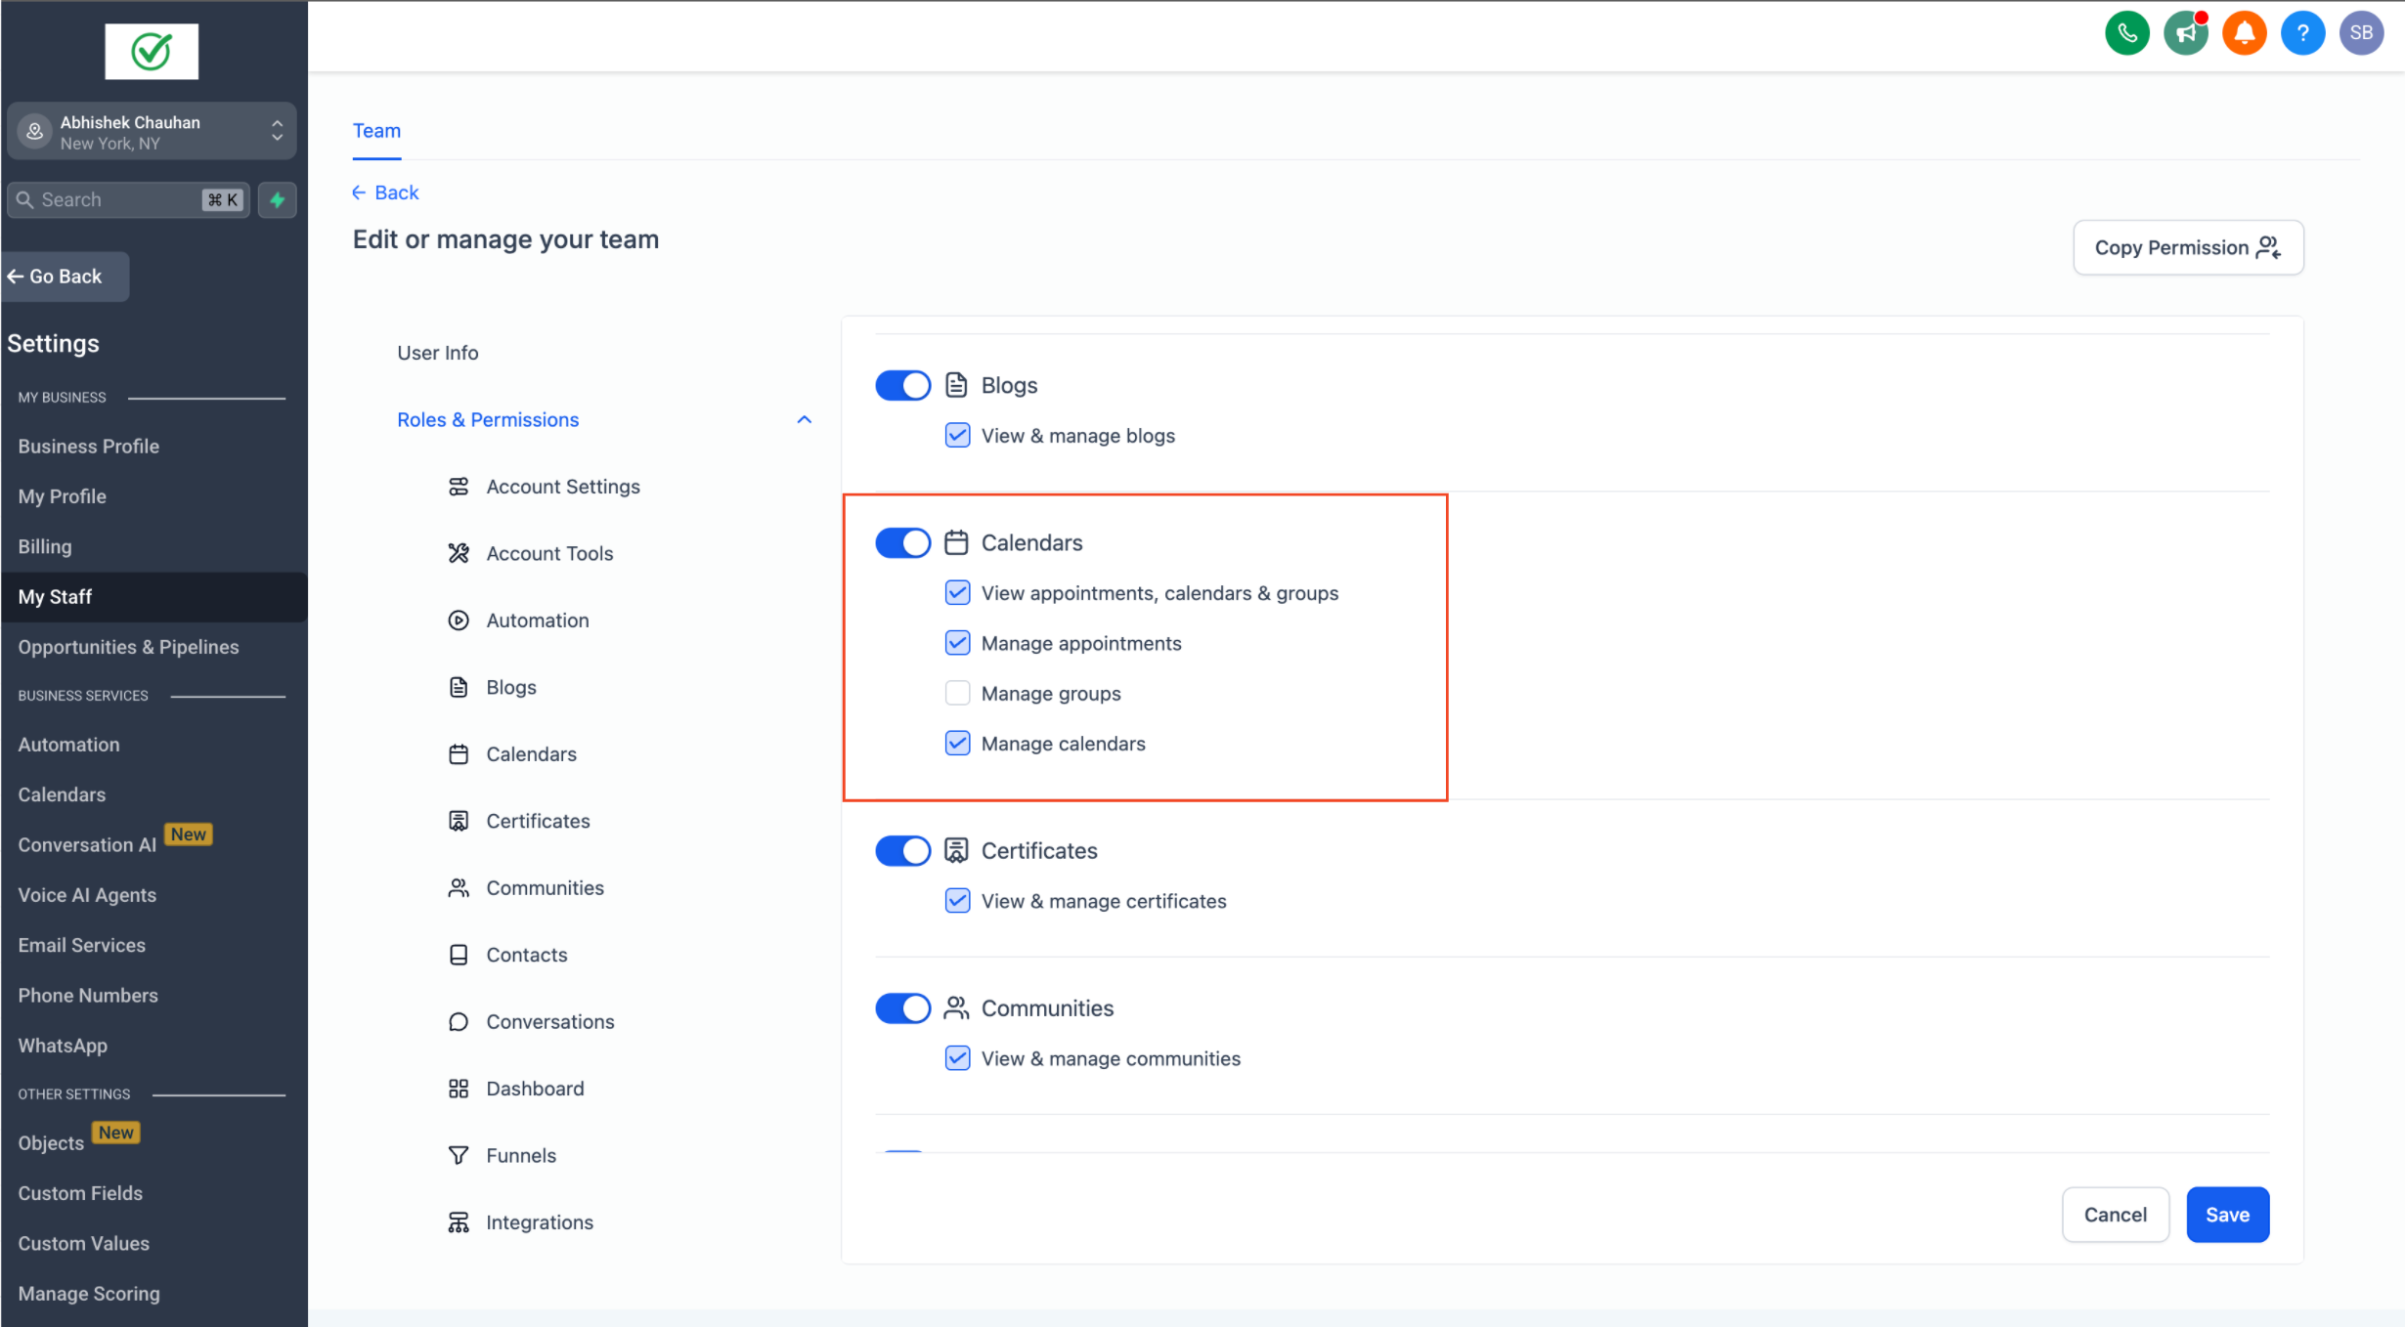Viewport: 2405px width, 1327px height.
Task: Uncheck View & manage blogs checkbox
Action: [957, 435]
